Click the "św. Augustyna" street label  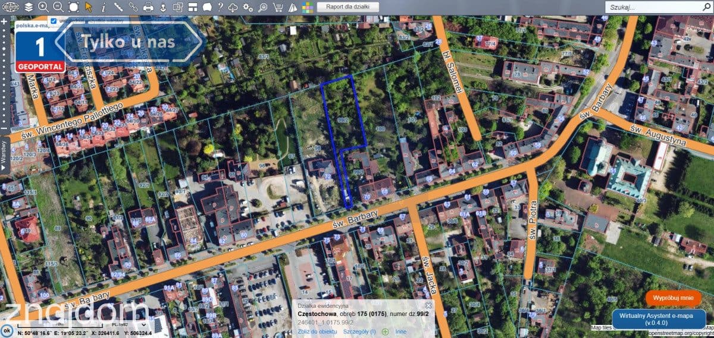point(658,136)
